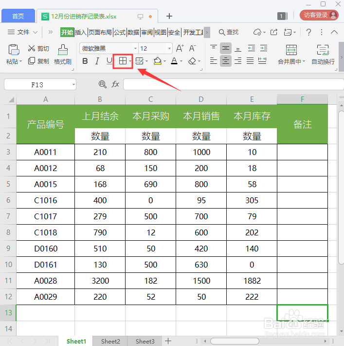Image resolution: width=344 pixels, height=346 pixels.
Task: Click the Name Box showing F13
Action: [40, 84]
